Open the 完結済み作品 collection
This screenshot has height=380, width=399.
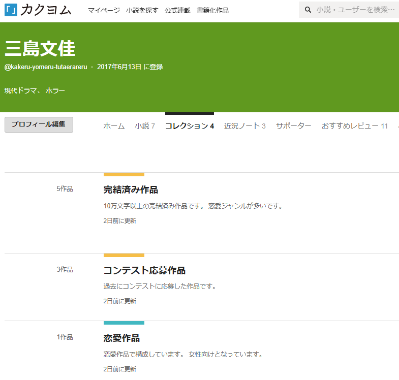pyautogui.click(x=131, y=189)
